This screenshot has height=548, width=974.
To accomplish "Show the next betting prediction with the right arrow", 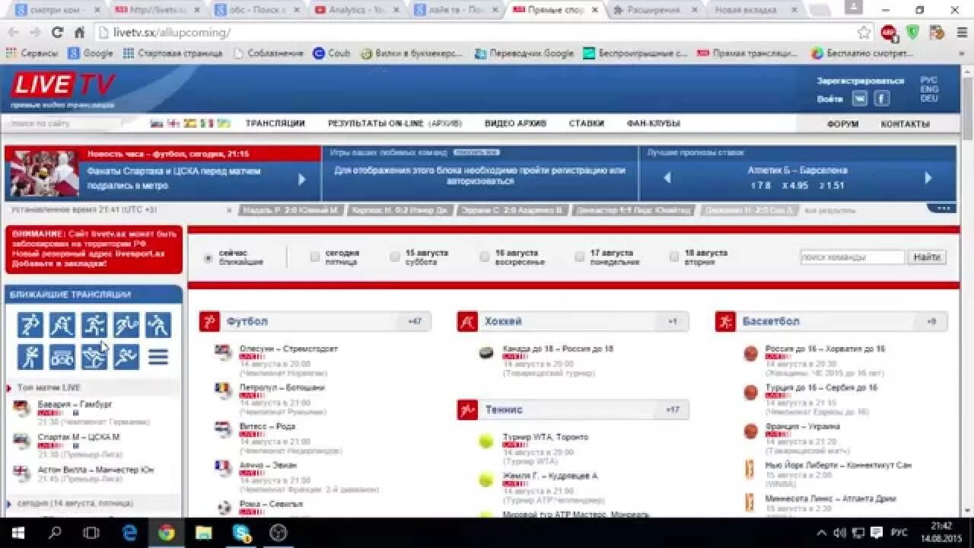I will coord(928,178).
